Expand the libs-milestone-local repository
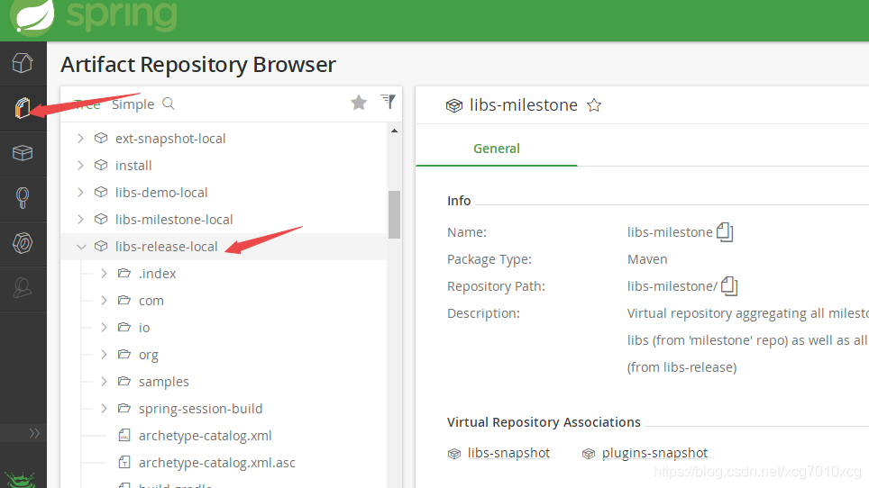869x488 pixels. (80, 219)
